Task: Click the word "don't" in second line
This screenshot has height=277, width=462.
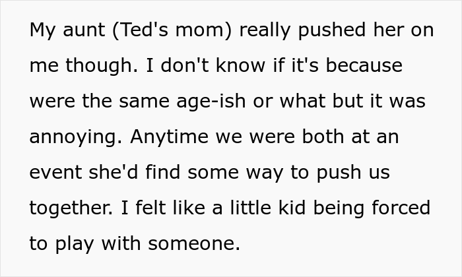Action: coord(185,65)
